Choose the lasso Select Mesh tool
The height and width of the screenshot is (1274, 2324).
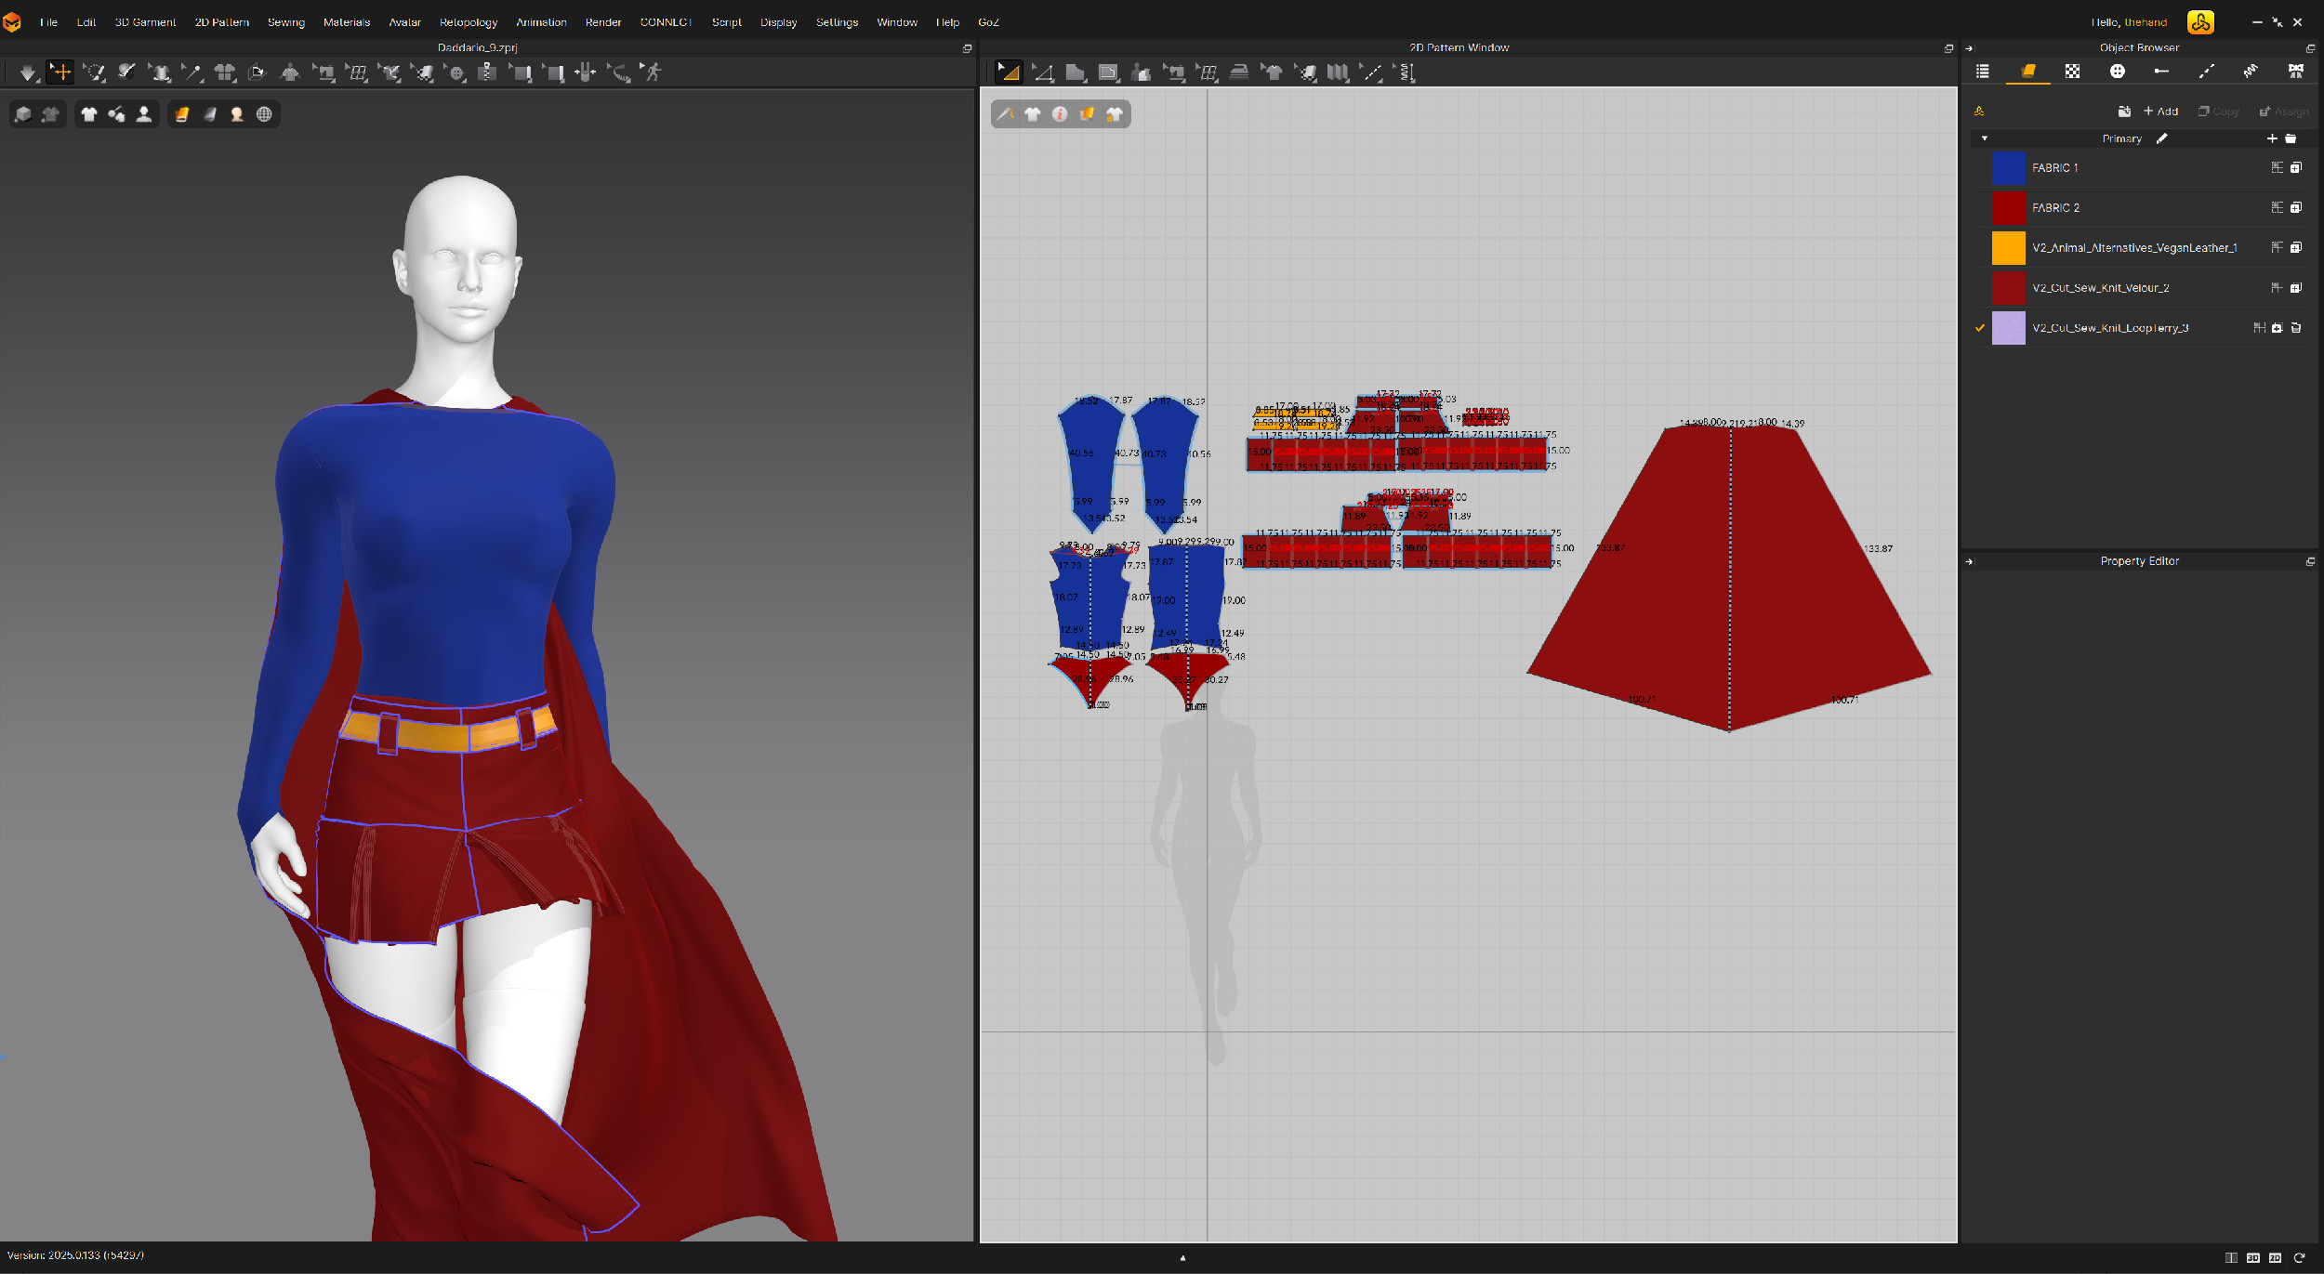[x=93, y=72]
